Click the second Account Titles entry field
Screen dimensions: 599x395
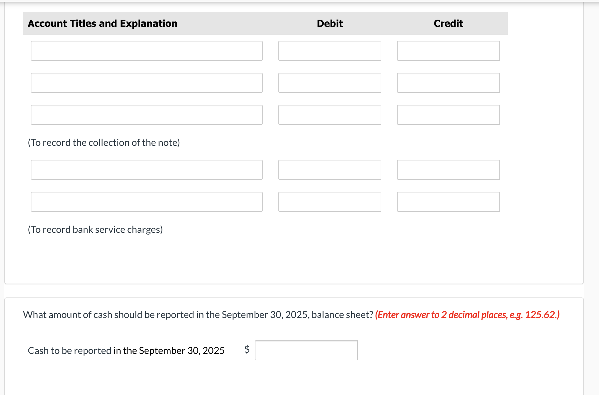147,83
